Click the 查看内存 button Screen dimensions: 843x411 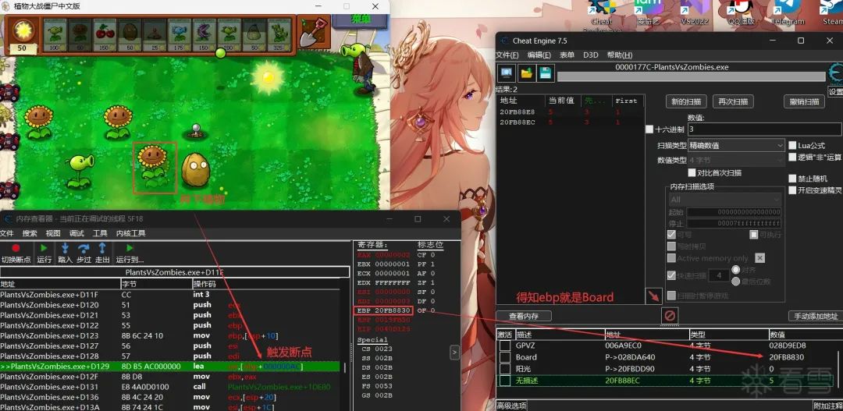tap(524, 316)
